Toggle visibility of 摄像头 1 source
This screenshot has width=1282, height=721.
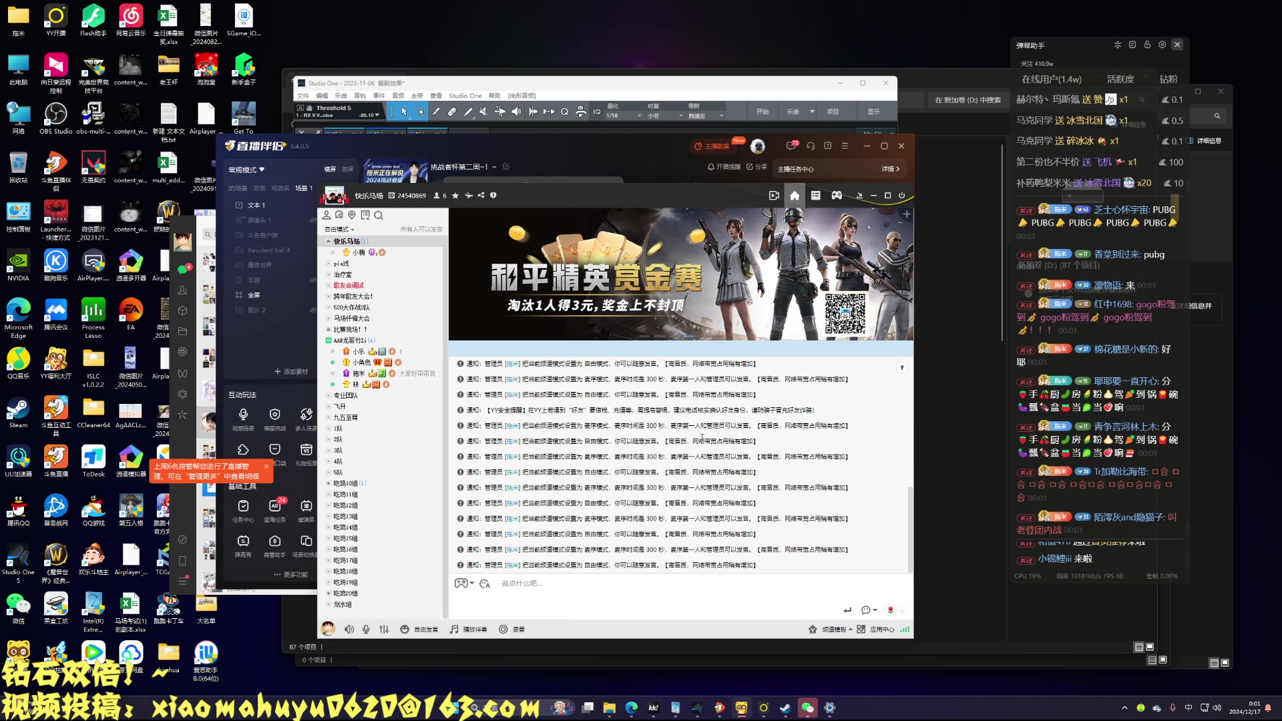312,220
